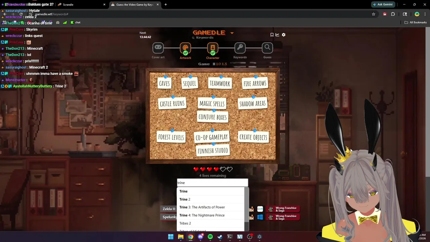Click Wrong Franchise & Saga badge, Zelda II row
Viewport: 430px width, 242px height.
click(x=283, y=209)
